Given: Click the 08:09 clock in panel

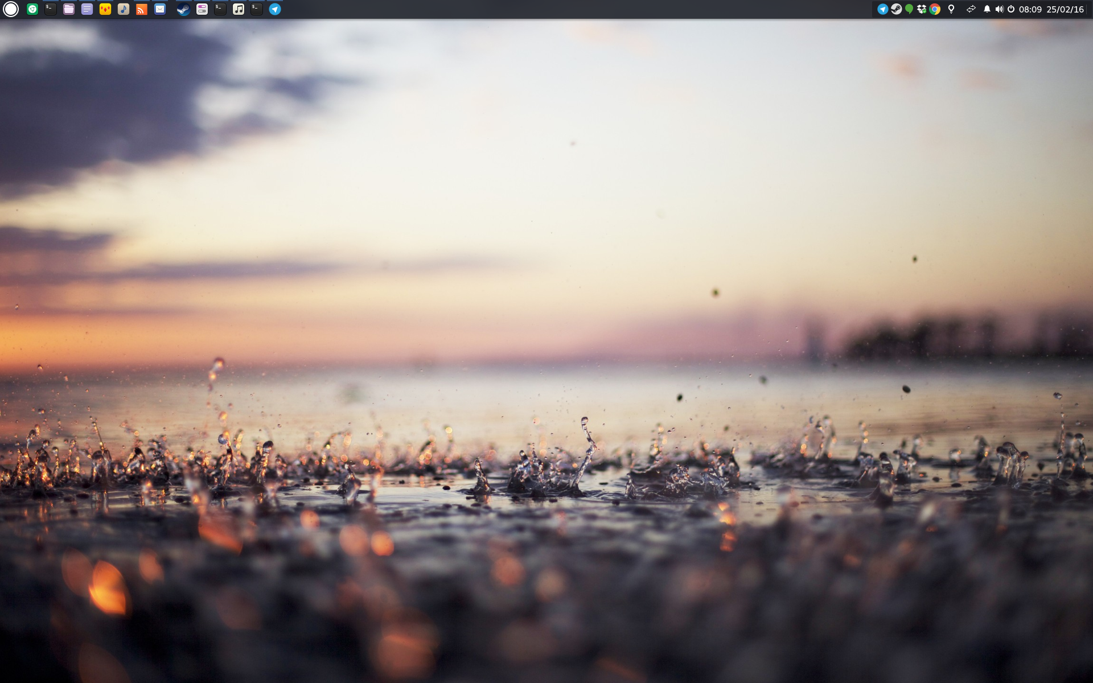Looking at the screenshot, I should 1030,9.
